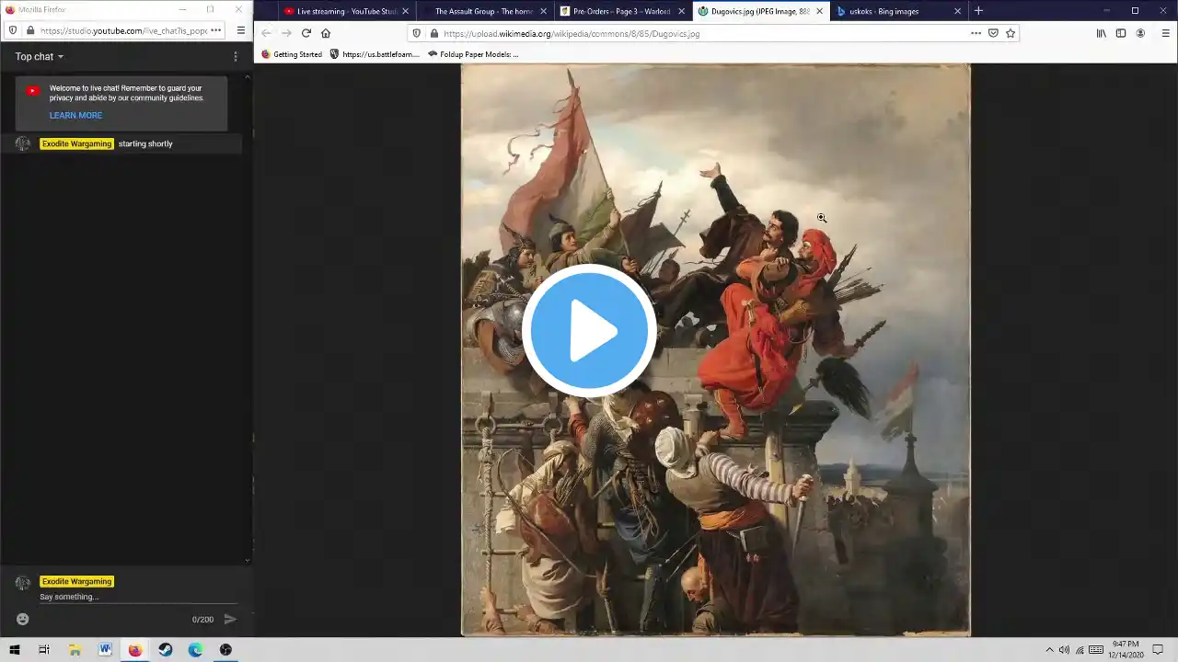The height and width of the screenshot is (662, 1178).
Task: Close the uskoks Bing images tab
Action: click(957, 11)
